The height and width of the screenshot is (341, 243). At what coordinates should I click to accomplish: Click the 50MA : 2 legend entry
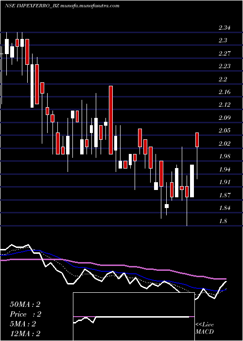tap(25, 304)
